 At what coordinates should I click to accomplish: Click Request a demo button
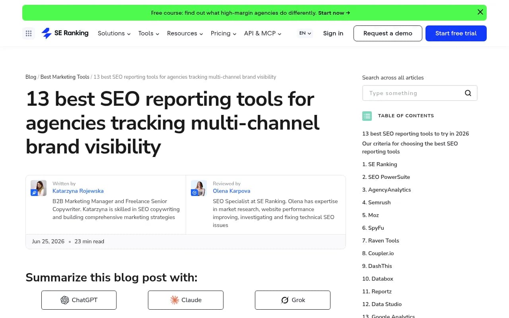click(x=388, y=33)
